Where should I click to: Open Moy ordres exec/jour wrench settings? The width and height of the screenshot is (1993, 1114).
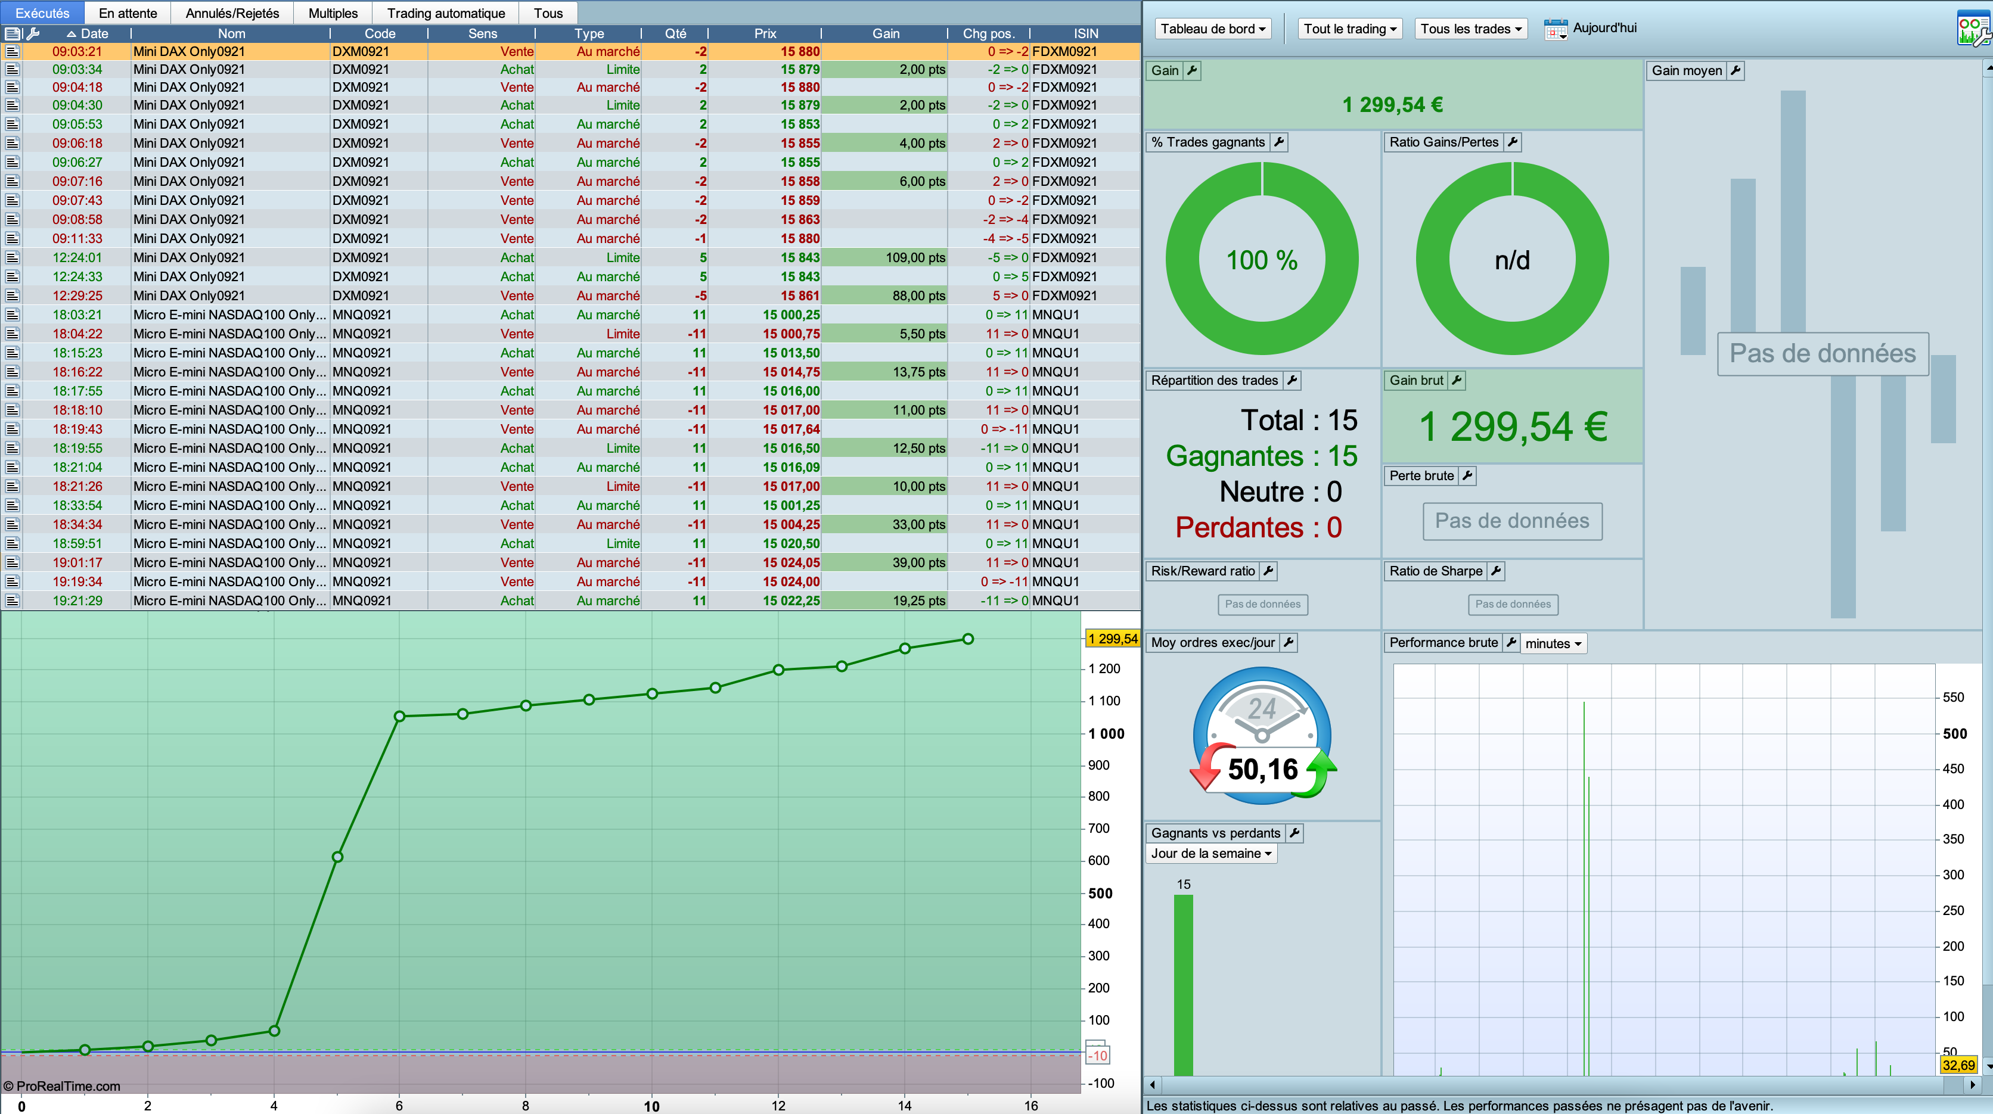click(1288, 642)
